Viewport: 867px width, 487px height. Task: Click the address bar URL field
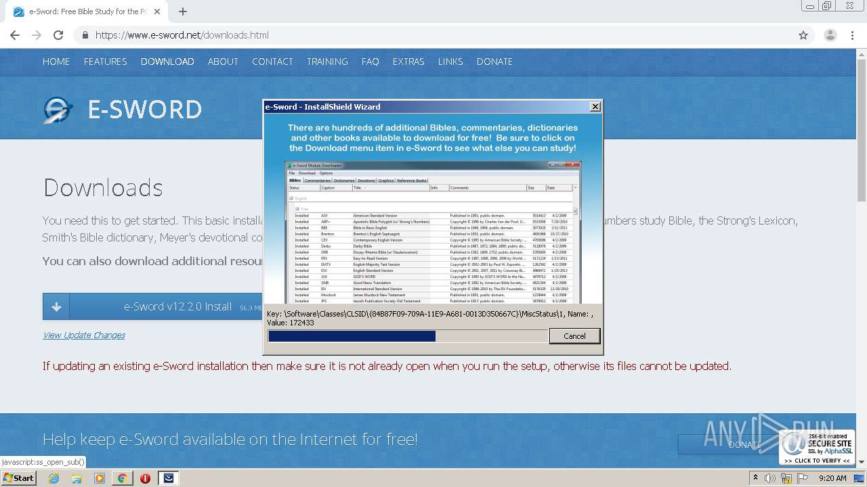point(433,35)
